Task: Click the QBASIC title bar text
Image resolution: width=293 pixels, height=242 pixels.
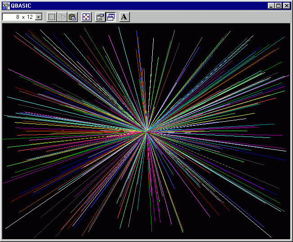Action: pyautogui.click(x=20, y=6)
